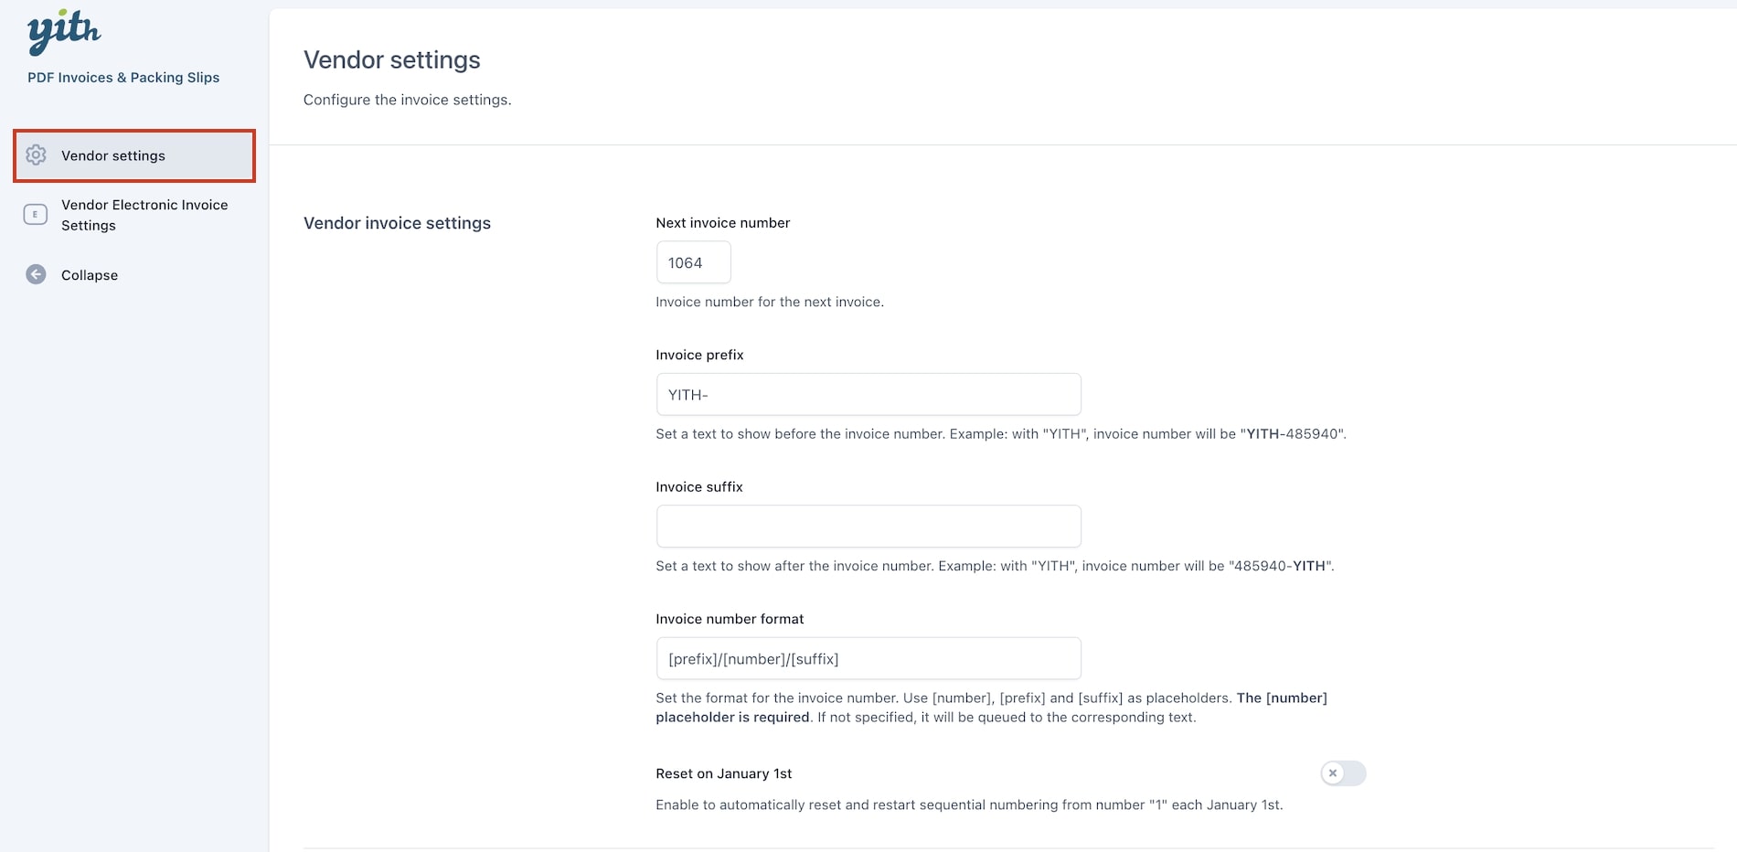1737x852 pixels.
Task: Click the PDF Invoices & Packing Slips title
Action: 123,78
